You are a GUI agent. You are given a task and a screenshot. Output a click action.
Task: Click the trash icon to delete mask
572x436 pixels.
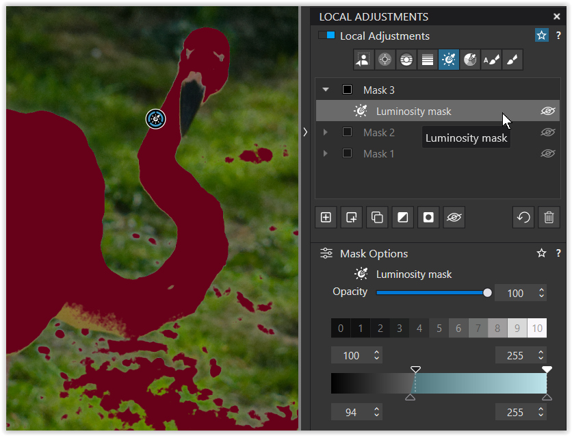pos(549,218)
